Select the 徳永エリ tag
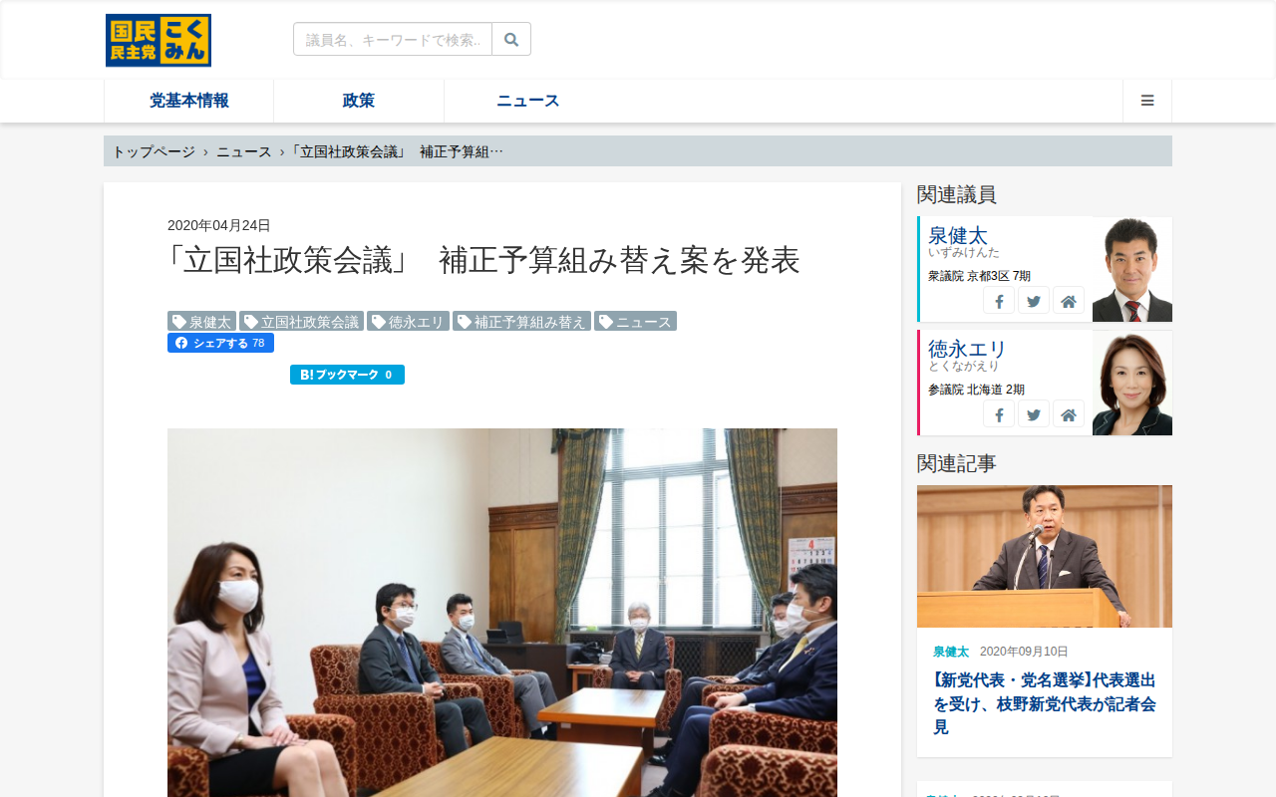The height and width of the screenshot is (797, 1276). click(408, 322)
